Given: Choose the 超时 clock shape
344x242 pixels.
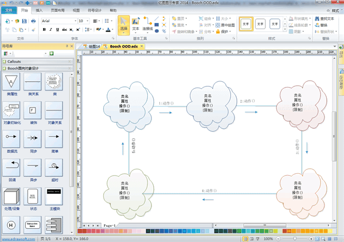Looking at the screenshot, I should coord(54,168).
